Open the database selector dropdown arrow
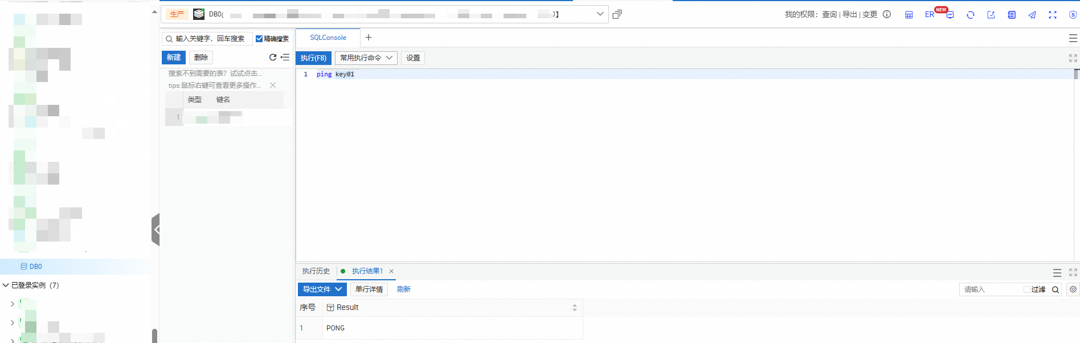The width and height of the screenshot is (1080, 343). [600, 14]
